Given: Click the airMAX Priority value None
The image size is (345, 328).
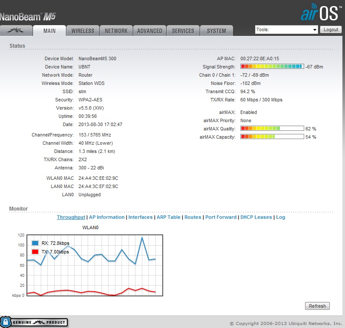Looking at the screenshot, I should click(x=246, y=120).
